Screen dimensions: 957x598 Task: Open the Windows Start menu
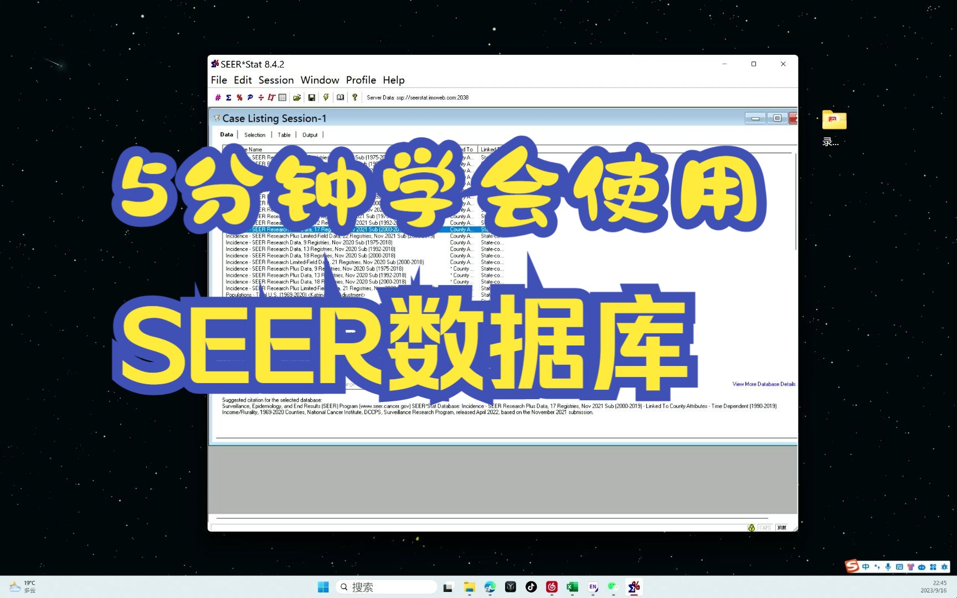tap(323, 587)
